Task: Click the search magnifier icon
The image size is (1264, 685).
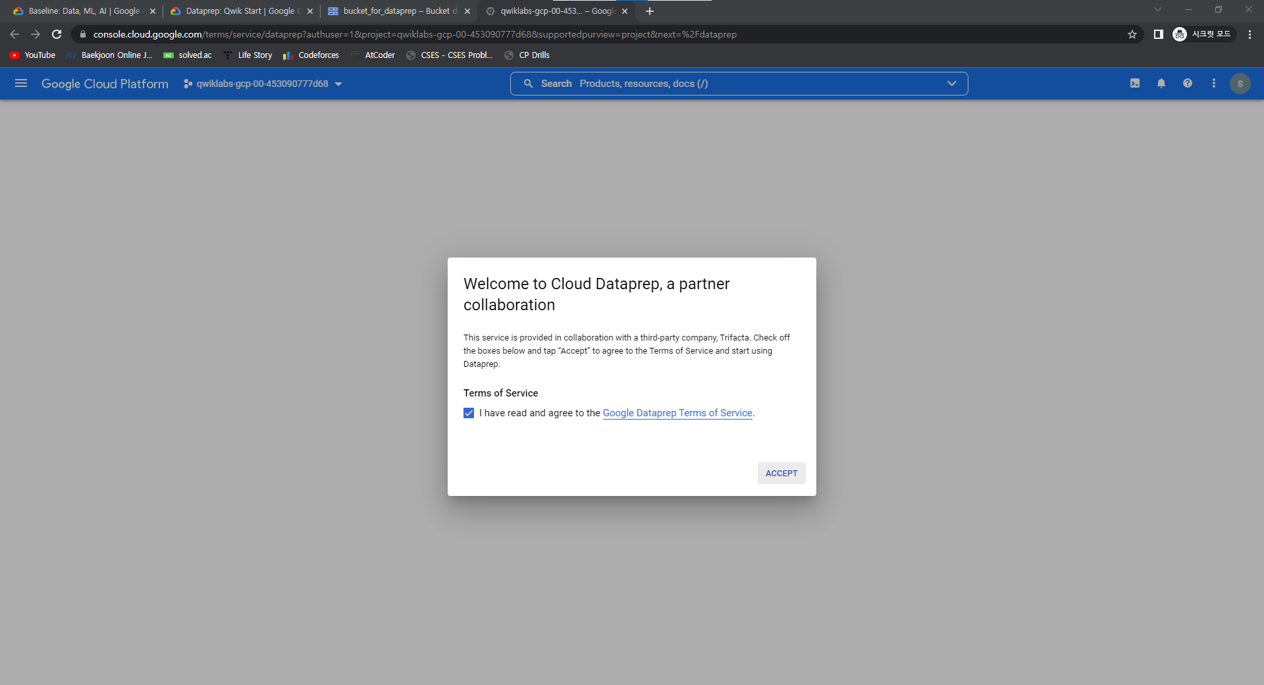Action: (528, 84)
